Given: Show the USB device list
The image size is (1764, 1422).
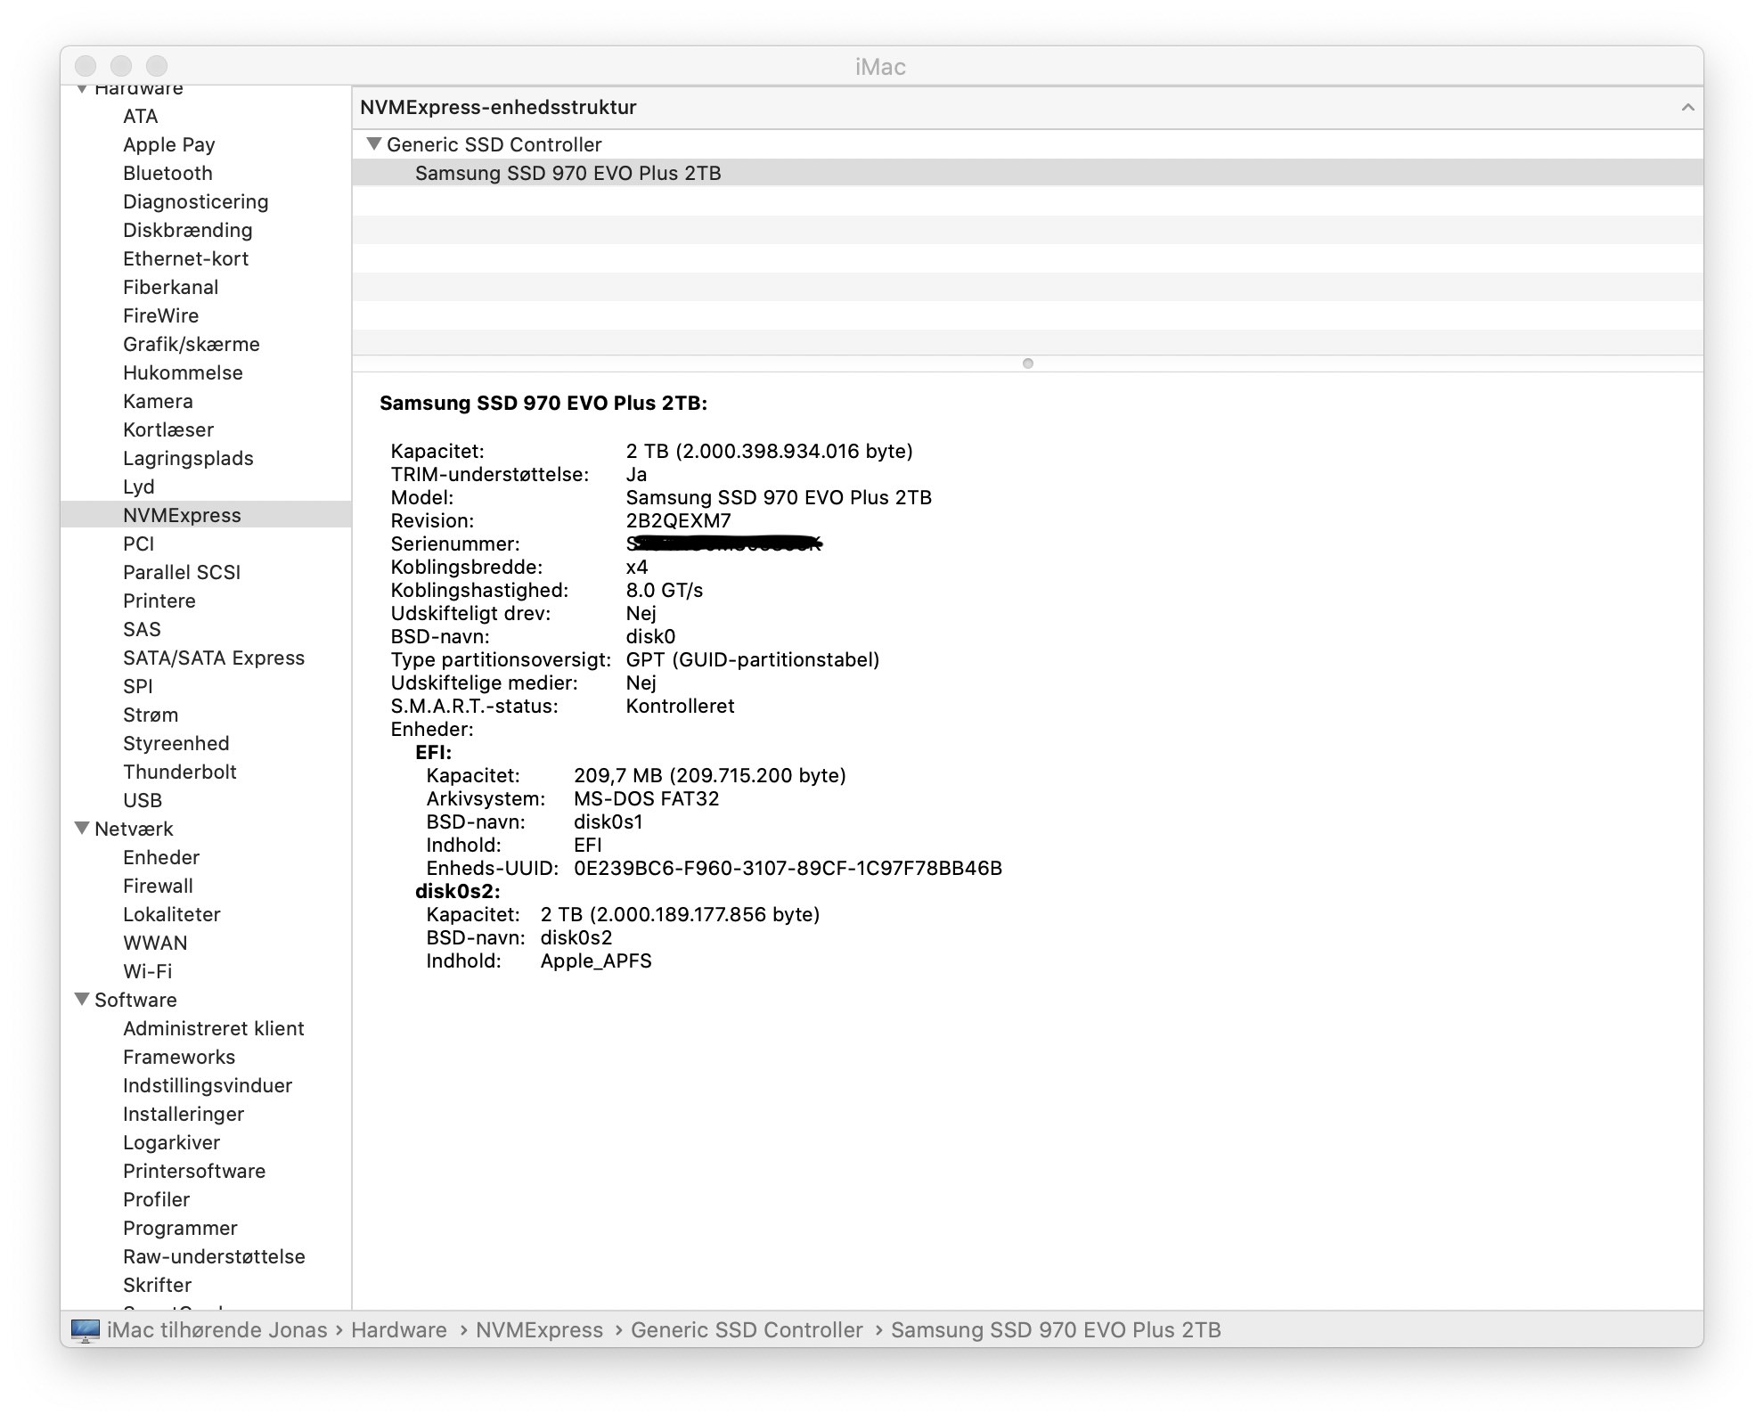Looking at the screenshot, I should click(143, 800).
